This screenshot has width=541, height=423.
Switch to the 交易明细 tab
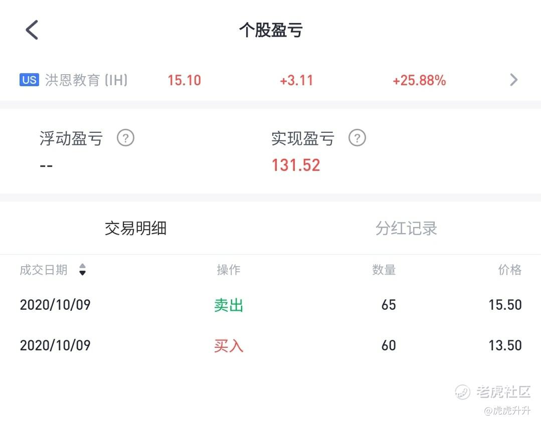135,229
